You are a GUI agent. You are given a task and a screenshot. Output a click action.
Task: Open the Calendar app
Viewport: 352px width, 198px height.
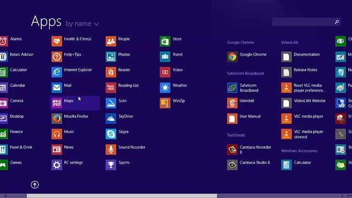tap(13, 87)
